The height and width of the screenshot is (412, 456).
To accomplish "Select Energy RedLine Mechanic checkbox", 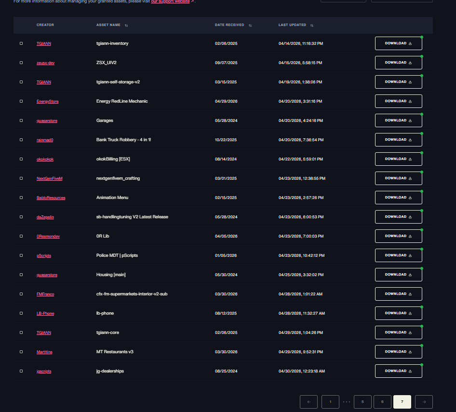I will (x=21, y=101).
